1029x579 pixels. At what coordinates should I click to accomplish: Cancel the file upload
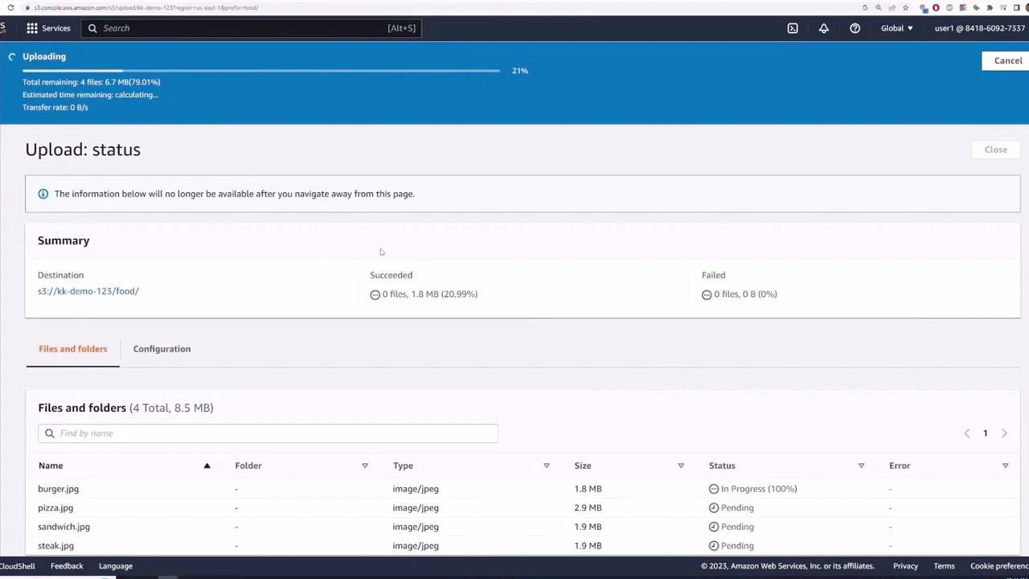[1008, 60]
